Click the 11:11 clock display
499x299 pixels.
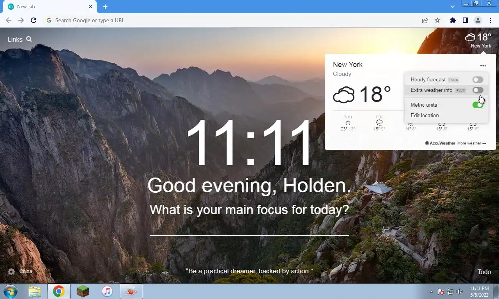[x=249, y=142]
